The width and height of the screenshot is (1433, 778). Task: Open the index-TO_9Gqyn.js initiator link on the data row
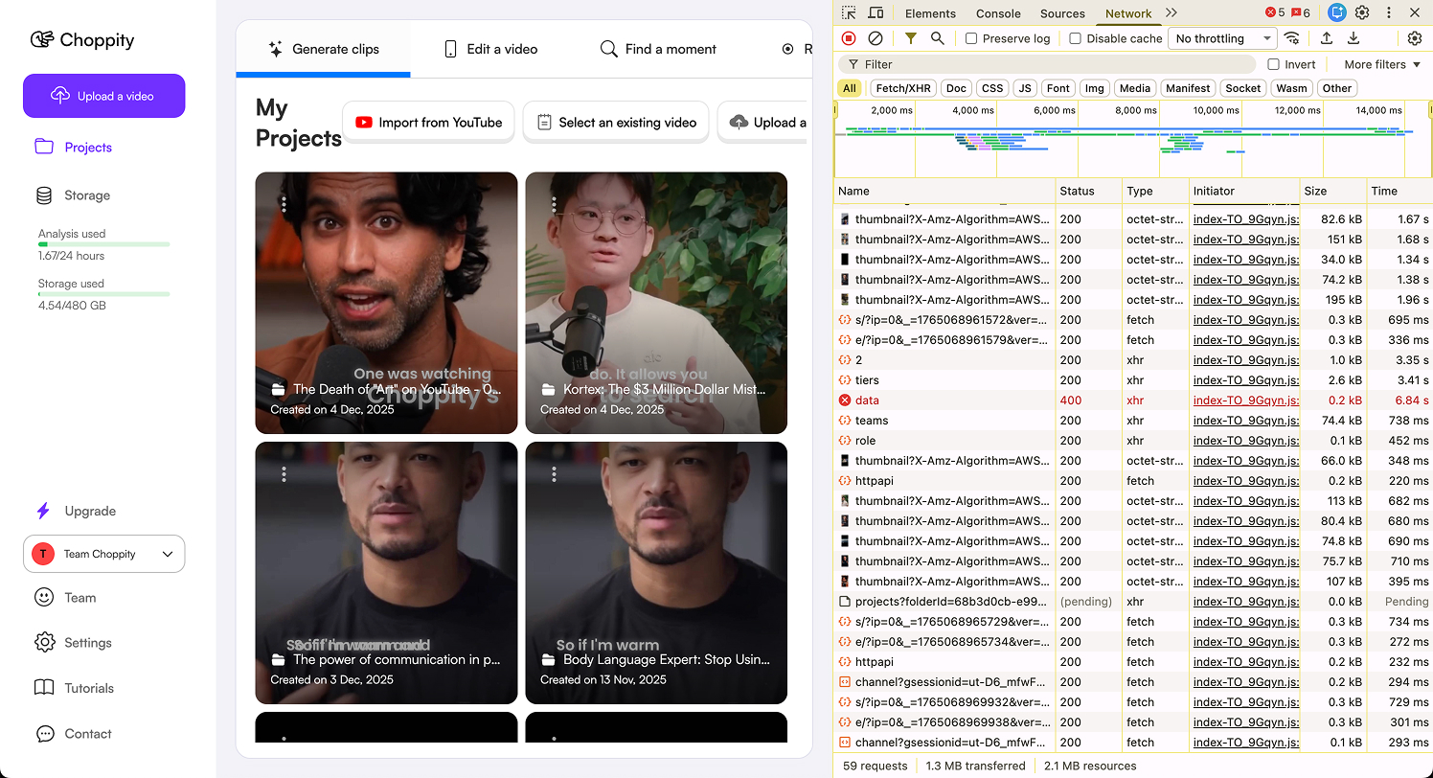coord(1245,400)
